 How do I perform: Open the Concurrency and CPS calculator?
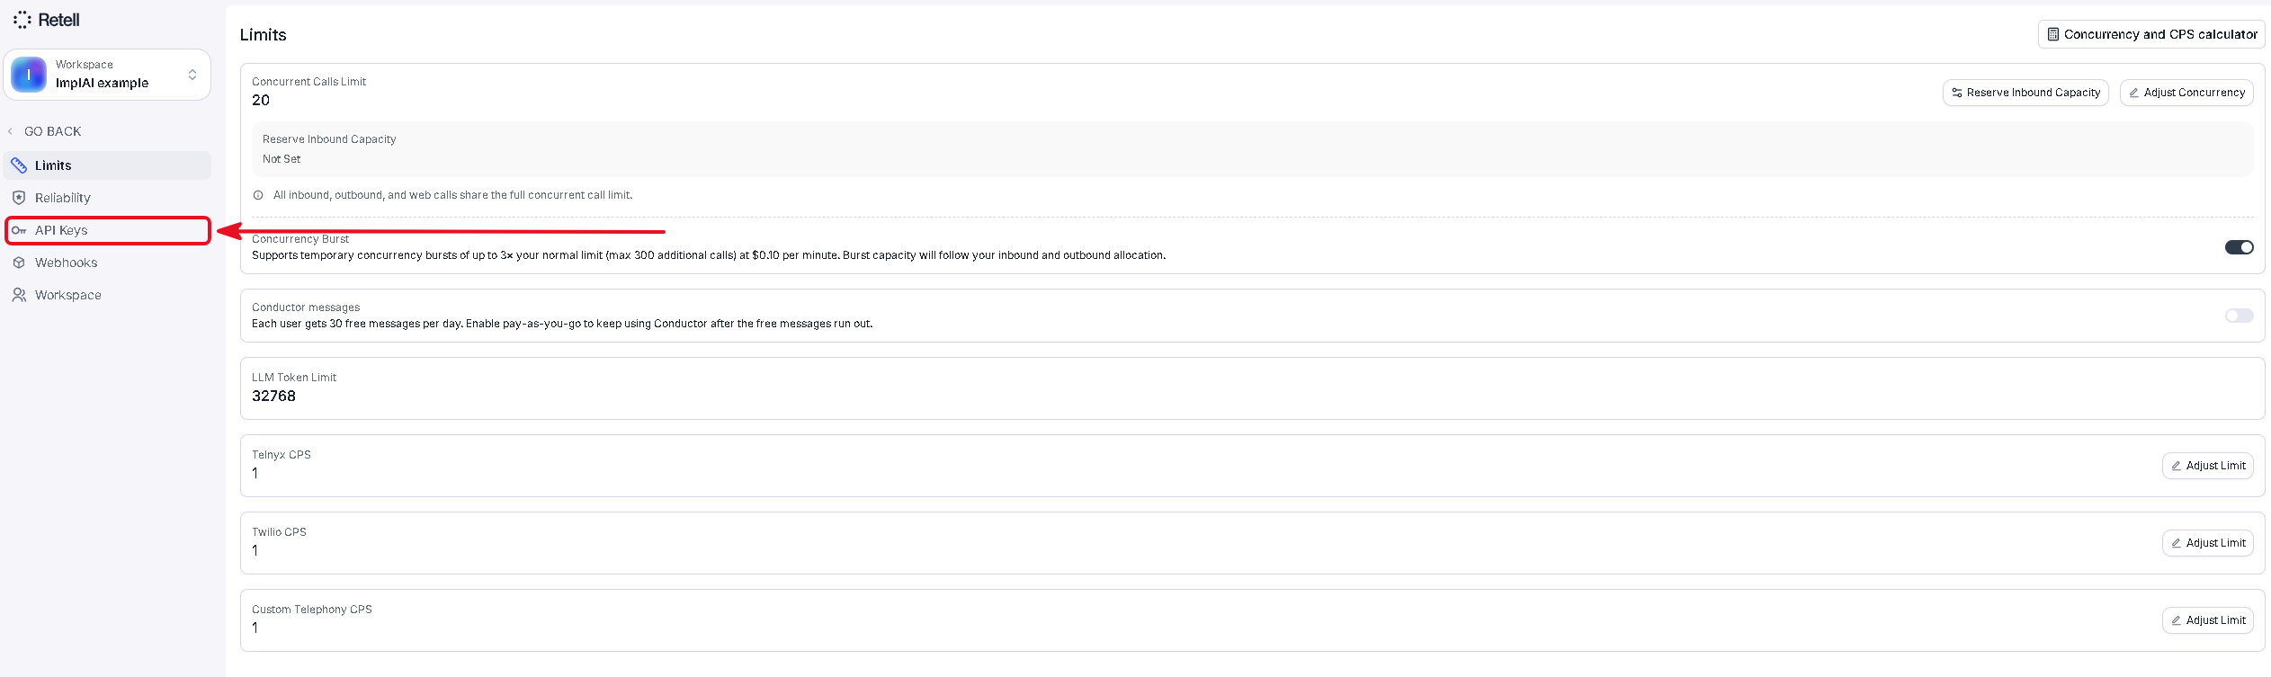pos(2151,34)
